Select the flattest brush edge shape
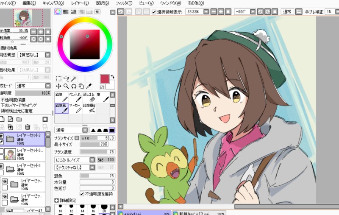This screenshot has width=339, height=215. pyautogui.click(x=112, y=130)
